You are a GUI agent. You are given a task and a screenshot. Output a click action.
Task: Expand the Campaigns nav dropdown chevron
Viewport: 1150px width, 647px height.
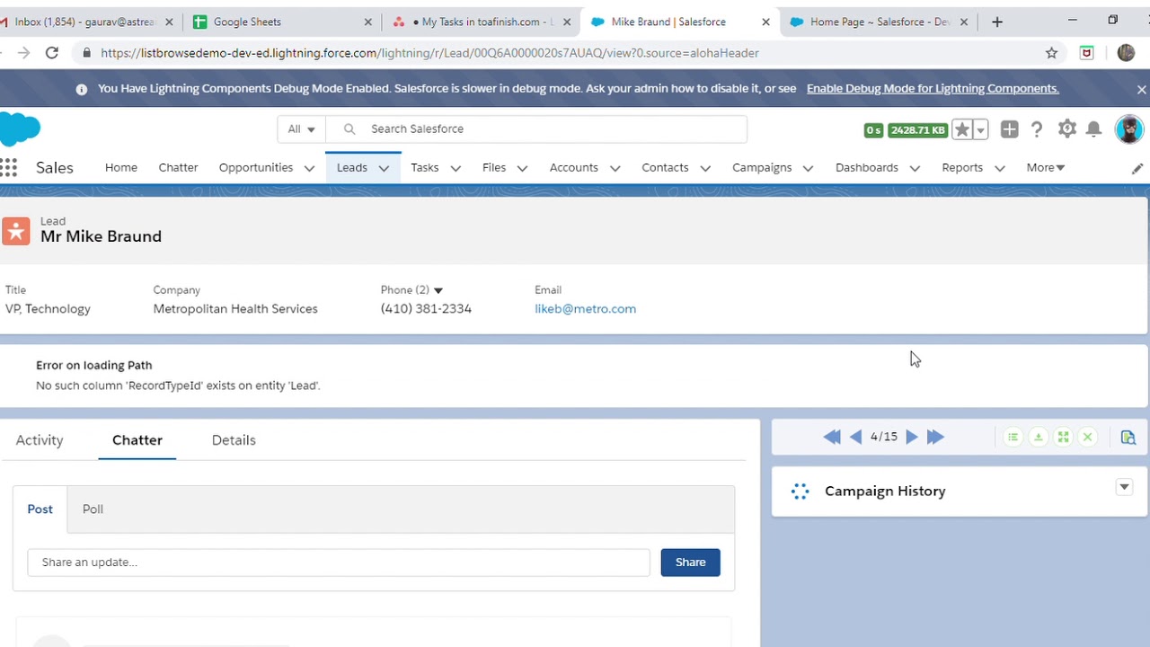click(x=808, y=168)
